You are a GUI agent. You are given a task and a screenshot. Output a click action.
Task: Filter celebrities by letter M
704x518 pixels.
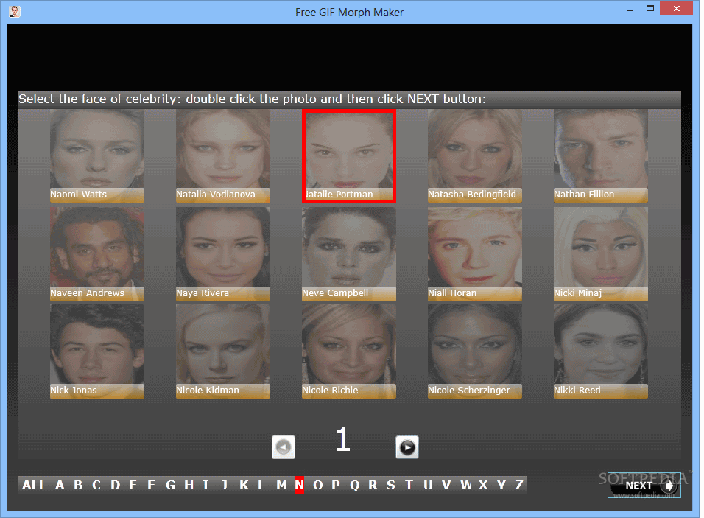click(281, 485)
